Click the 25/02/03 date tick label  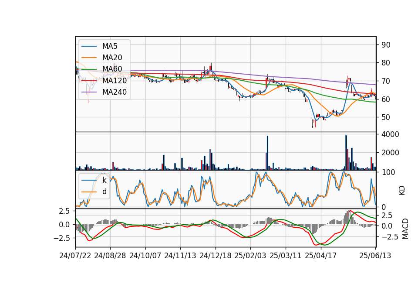[x=250, y=256]
